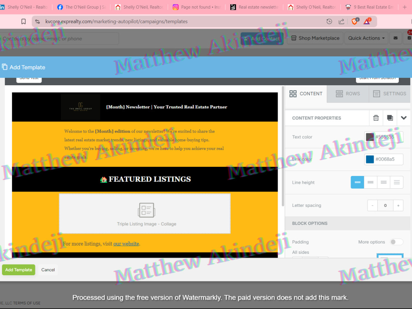This screenshot has height=309, width=412.
Task: Open Instagram Page not found browser tab
Action: click(x=197, y=7)
